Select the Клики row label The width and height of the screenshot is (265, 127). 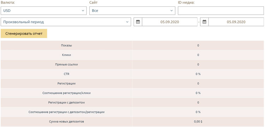click(66, 55)
